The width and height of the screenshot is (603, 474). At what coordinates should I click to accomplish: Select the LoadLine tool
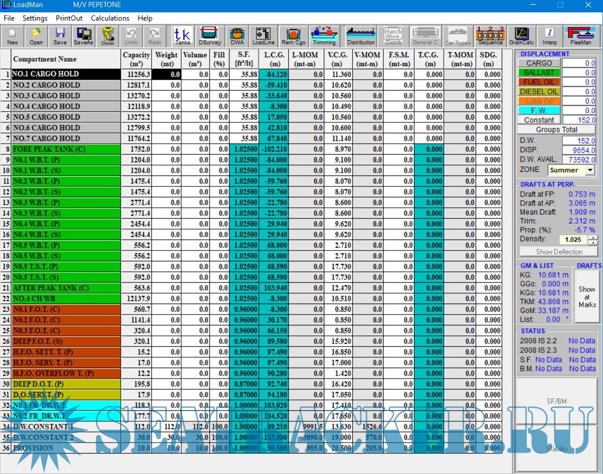tap(264, 37)
